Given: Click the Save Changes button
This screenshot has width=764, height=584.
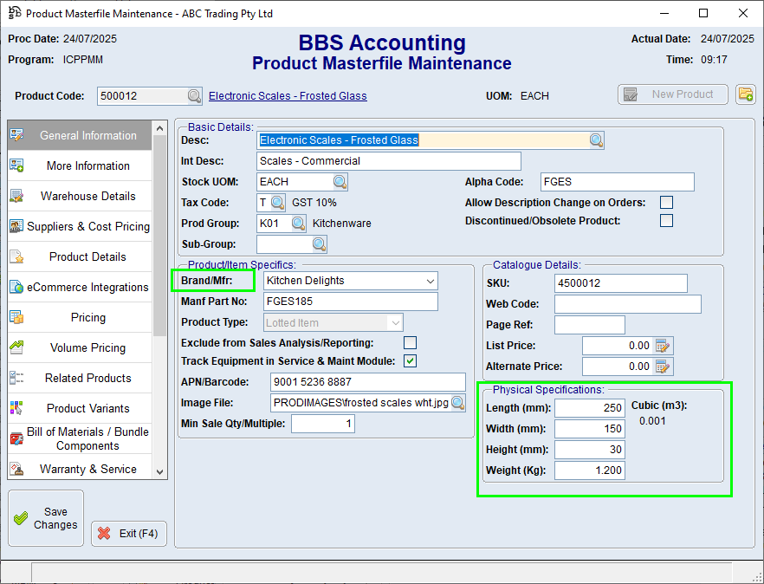Looking at the screenshot, I should click(x=46, y=518).
